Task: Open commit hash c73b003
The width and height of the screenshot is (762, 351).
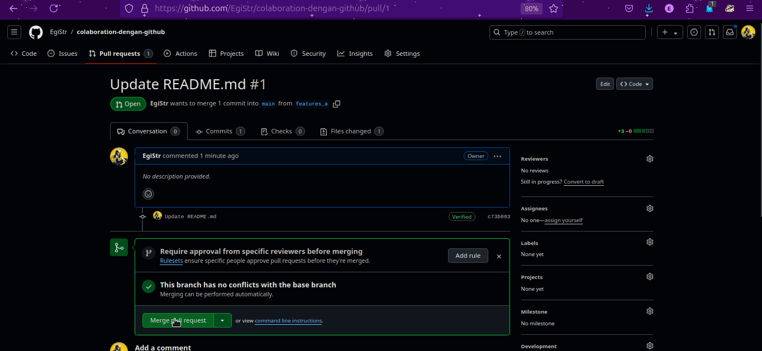Action: point(499,217)
